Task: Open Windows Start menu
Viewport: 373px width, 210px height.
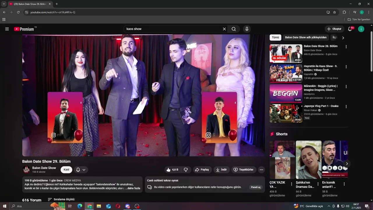Action: (5, 206)
